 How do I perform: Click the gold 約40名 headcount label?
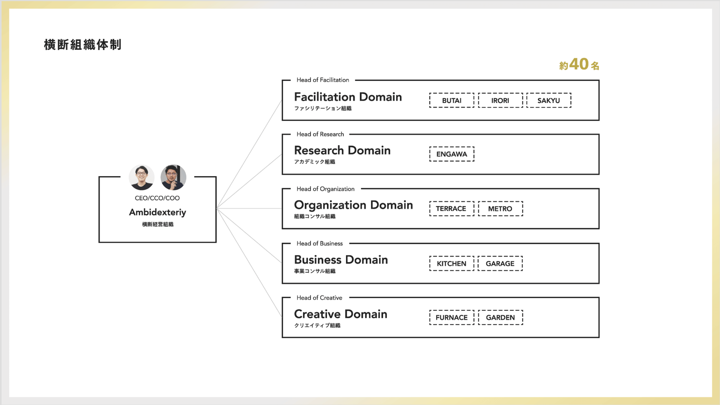pyautogui.click(x=579, y=65)
